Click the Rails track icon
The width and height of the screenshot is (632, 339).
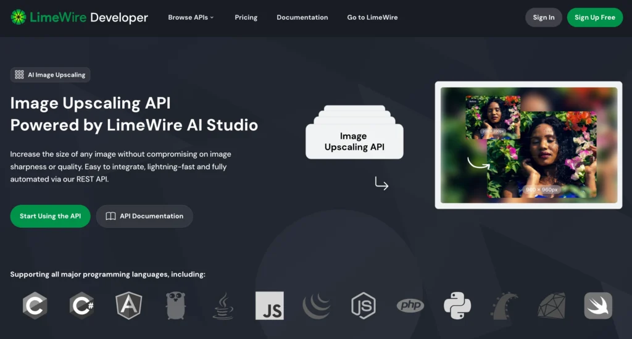coord(504,306)
